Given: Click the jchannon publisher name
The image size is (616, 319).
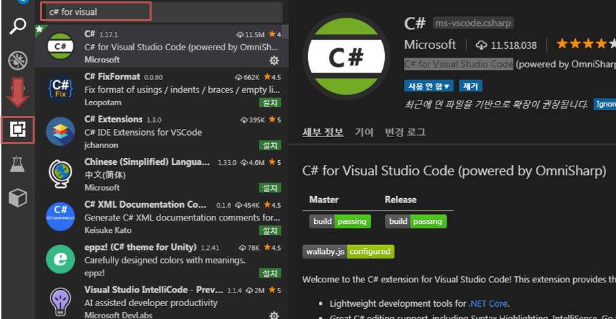Looking at the screenshot, I should (x=101, y=145).
